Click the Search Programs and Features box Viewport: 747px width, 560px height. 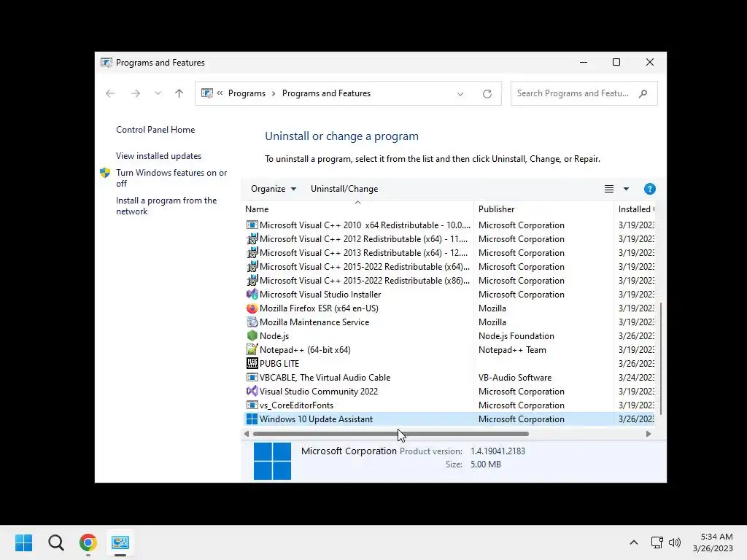click(584, 93)
